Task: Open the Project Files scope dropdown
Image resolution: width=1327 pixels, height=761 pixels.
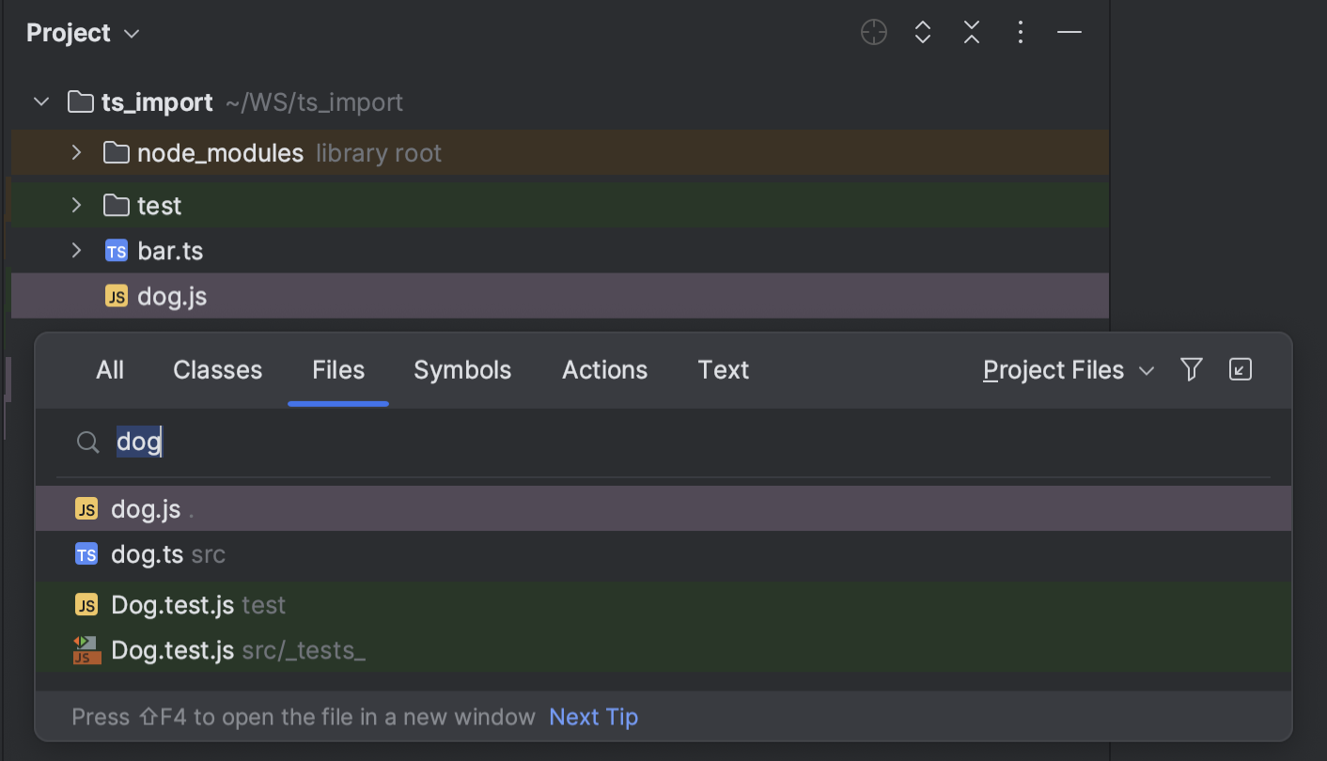Action: (1068, 369)
